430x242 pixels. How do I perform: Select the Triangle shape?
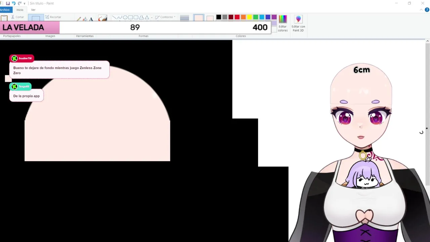[x=147, y=17]
